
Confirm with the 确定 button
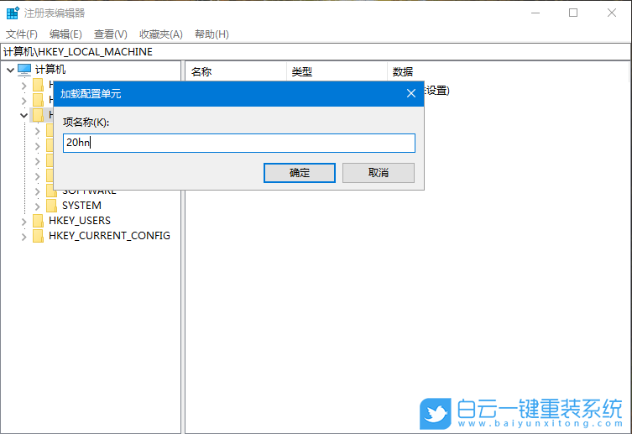click(300, 173)
